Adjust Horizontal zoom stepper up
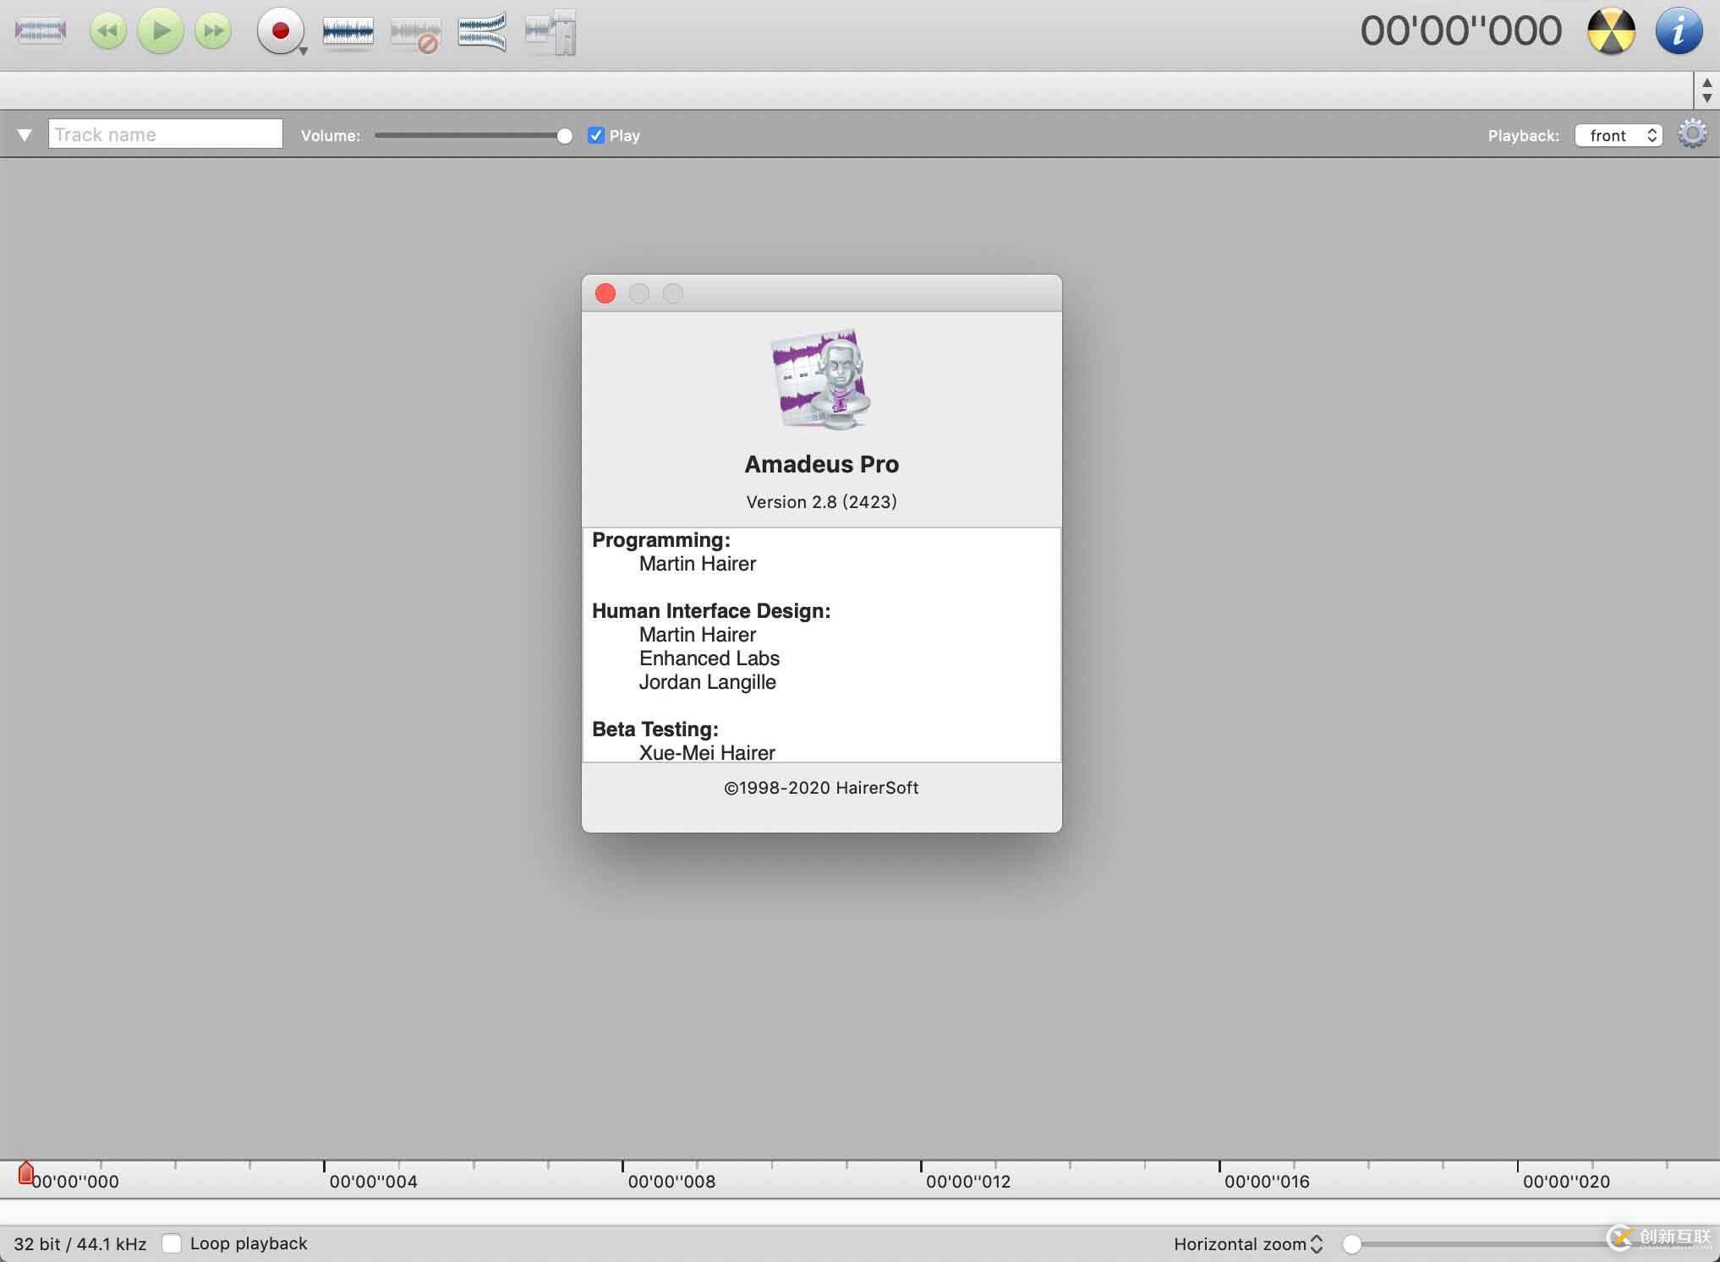 [1319, 1237]
